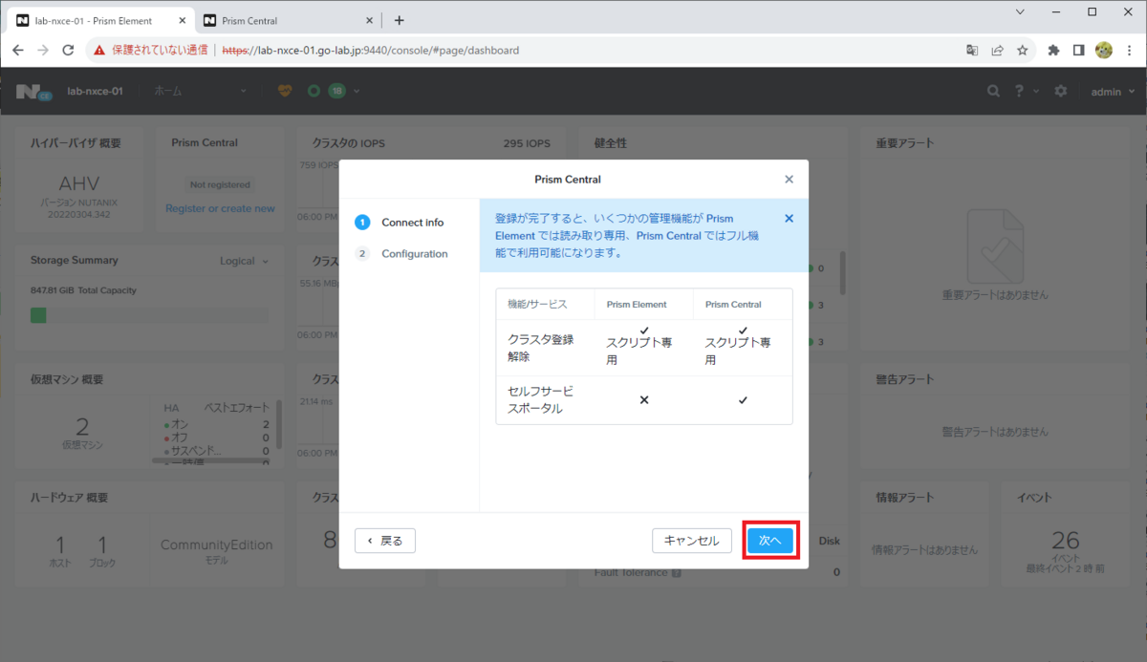The image size is (1147, 662).
Task: Click the 機能/サービス column header
Action: tap(537, 305)
